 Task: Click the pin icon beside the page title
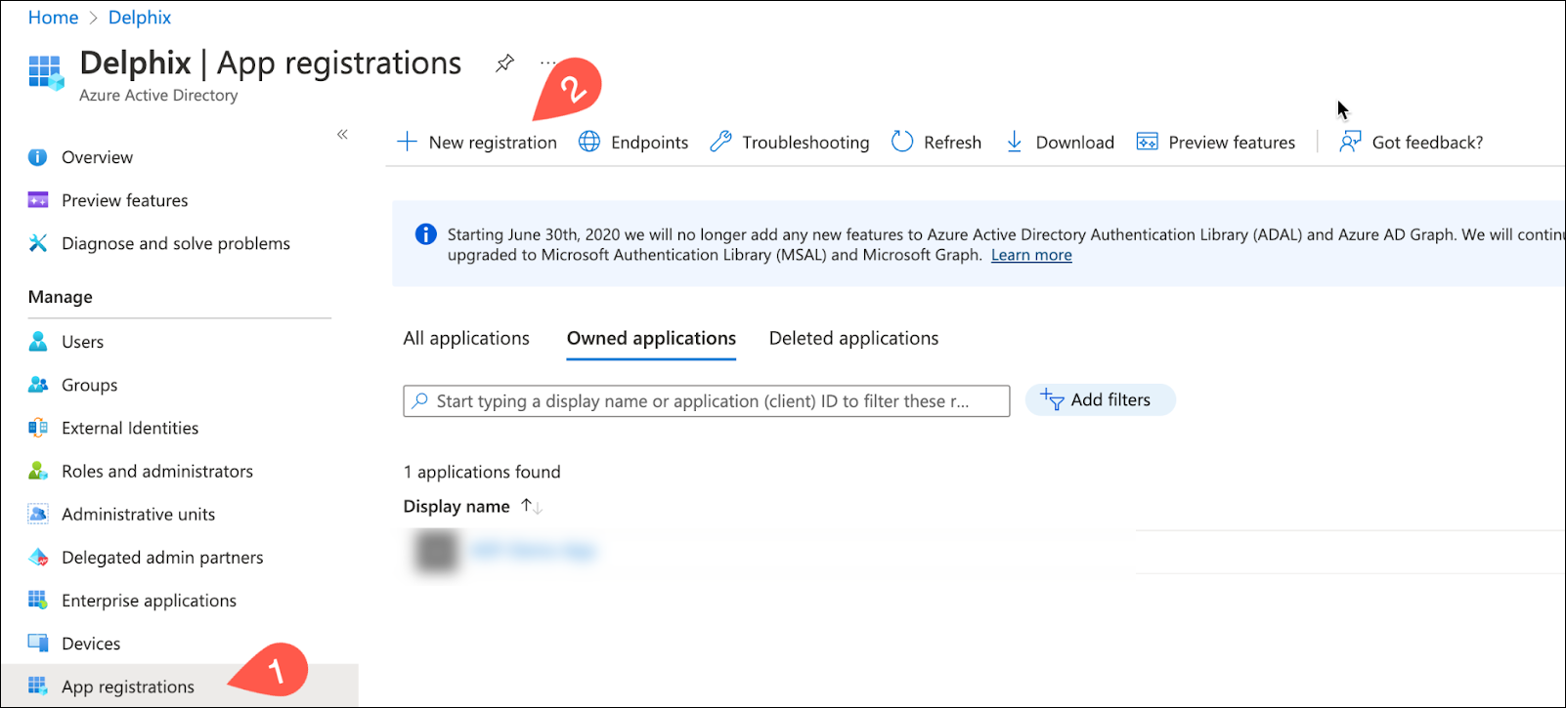(504, 63)
